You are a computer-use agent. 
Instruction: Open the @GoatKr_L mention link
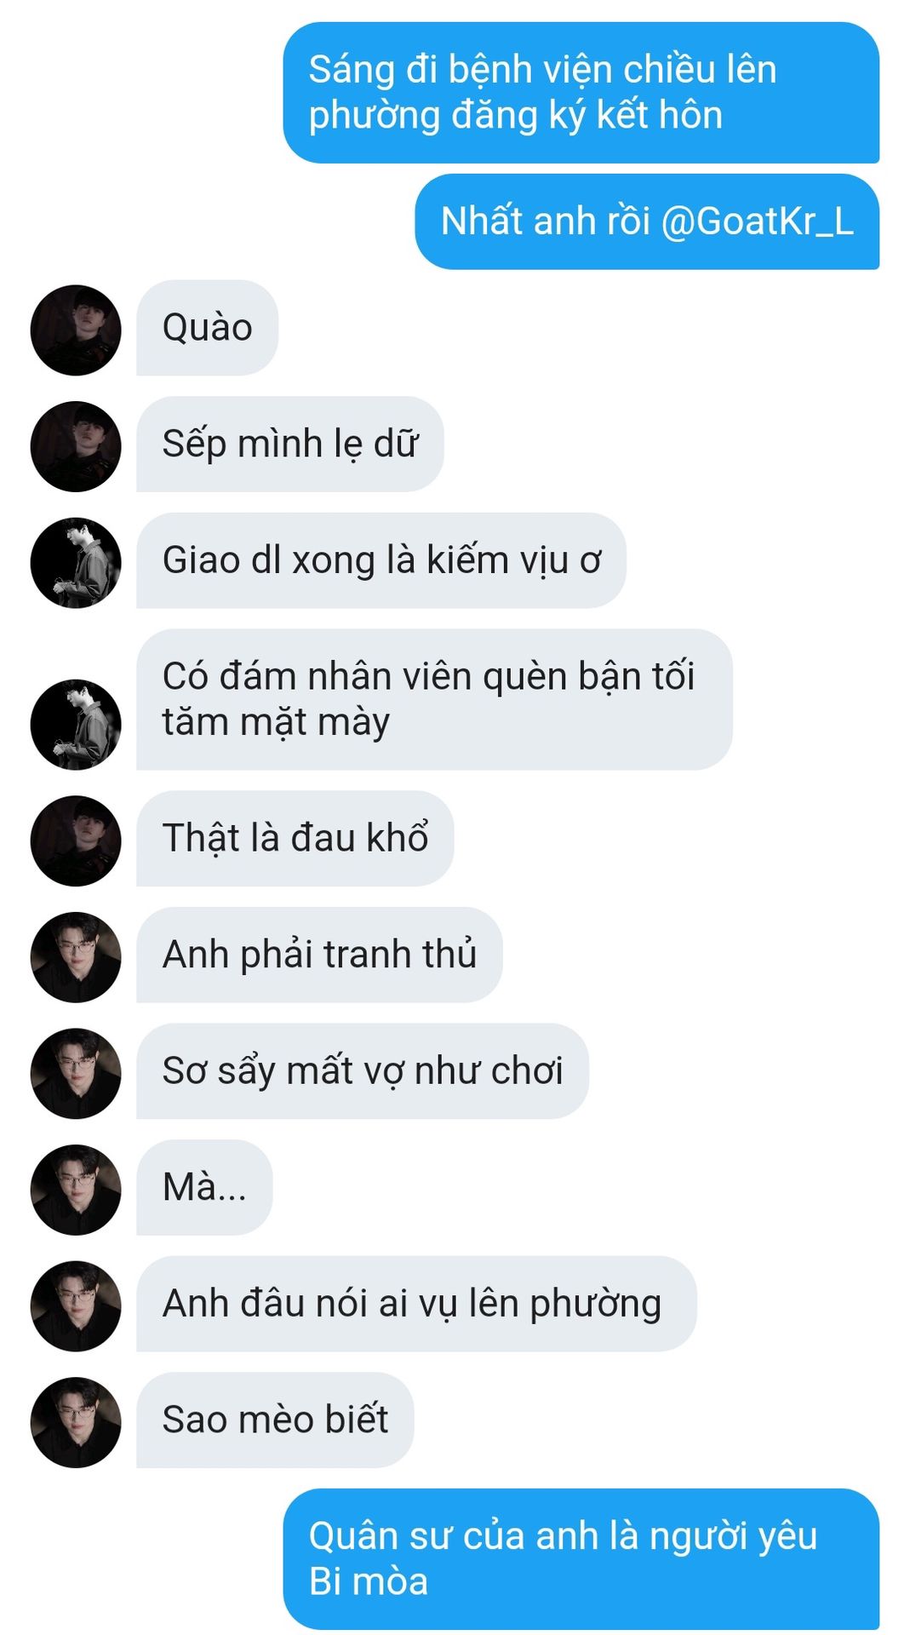757,221
